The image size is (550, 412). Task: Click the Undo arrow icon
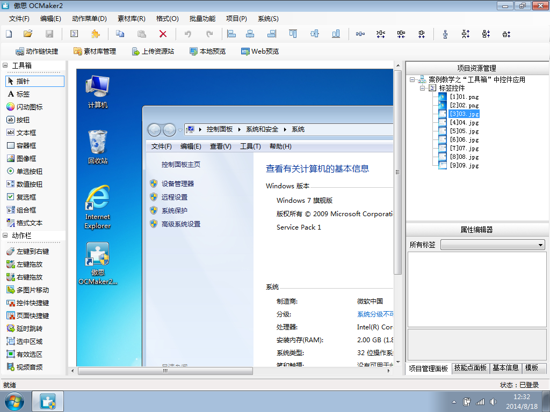(188, 34)
